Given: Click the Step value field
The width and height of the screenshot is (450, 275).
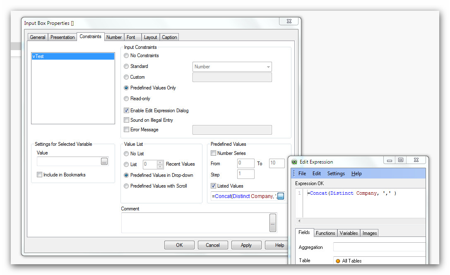Looking at the screenshot, I should (245, 174).
